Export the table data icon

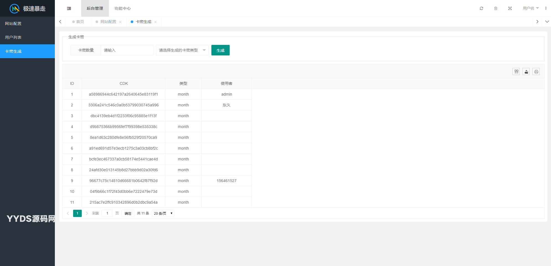coord(526,72)
